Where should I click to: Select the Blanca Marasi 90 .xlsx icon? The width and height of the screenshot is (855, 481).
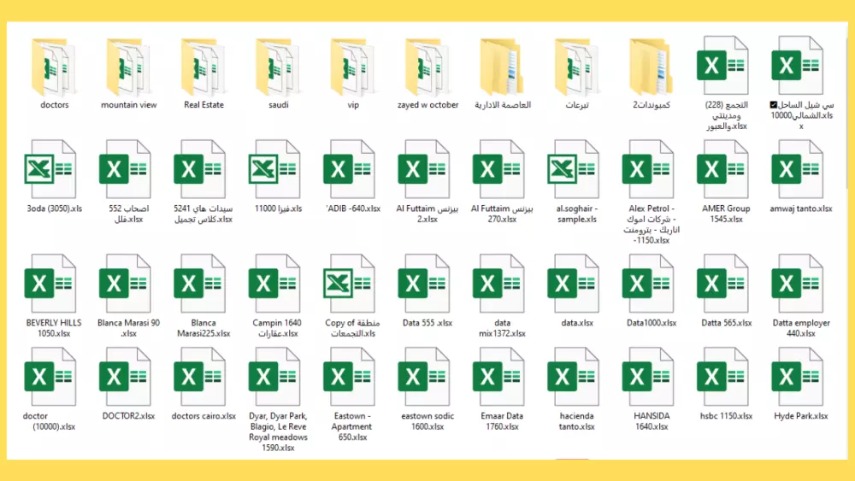click(125, 284)
